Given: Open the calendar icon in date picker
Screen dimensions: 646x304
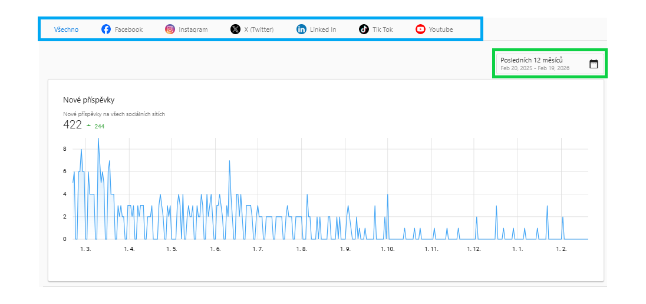Looking at the screenshot, I should [x=594, y=64].
